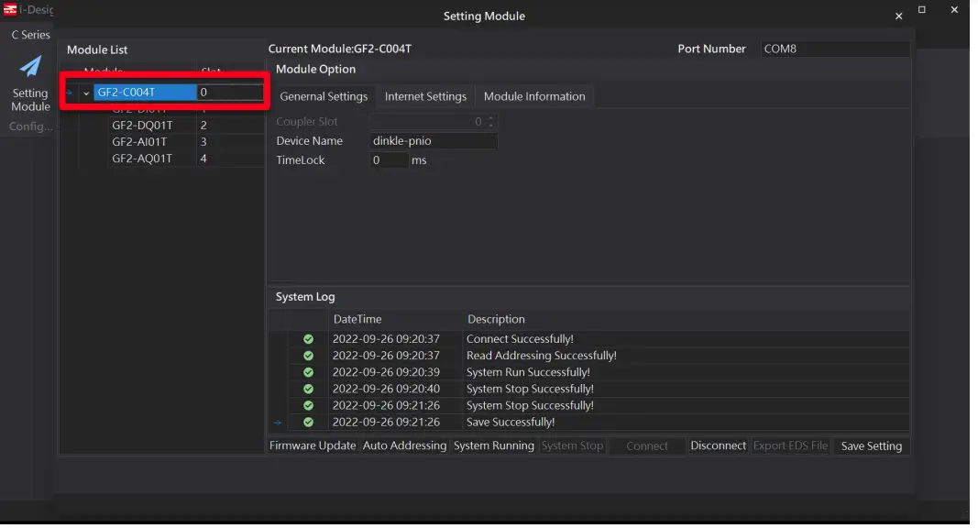Click the green check icon beside Connect Successfully
978x528 pixels.
[308, 339]
